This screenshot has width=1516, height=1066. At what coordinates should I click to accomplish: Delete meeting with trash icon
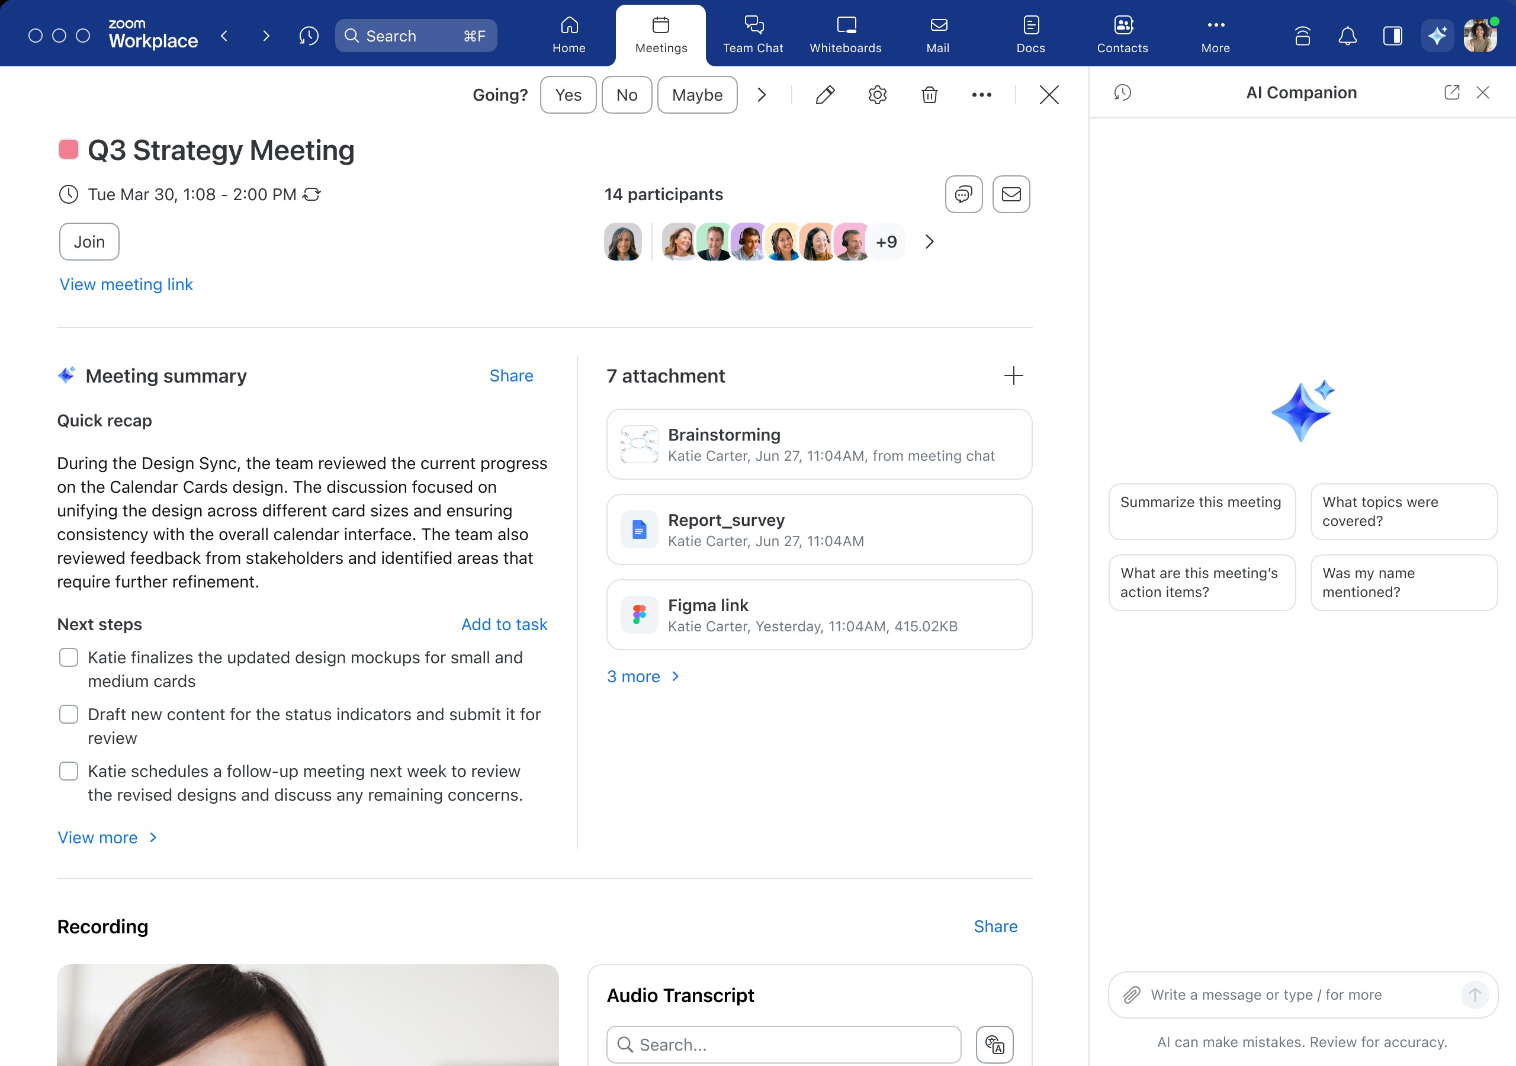(x=929, y=95)
